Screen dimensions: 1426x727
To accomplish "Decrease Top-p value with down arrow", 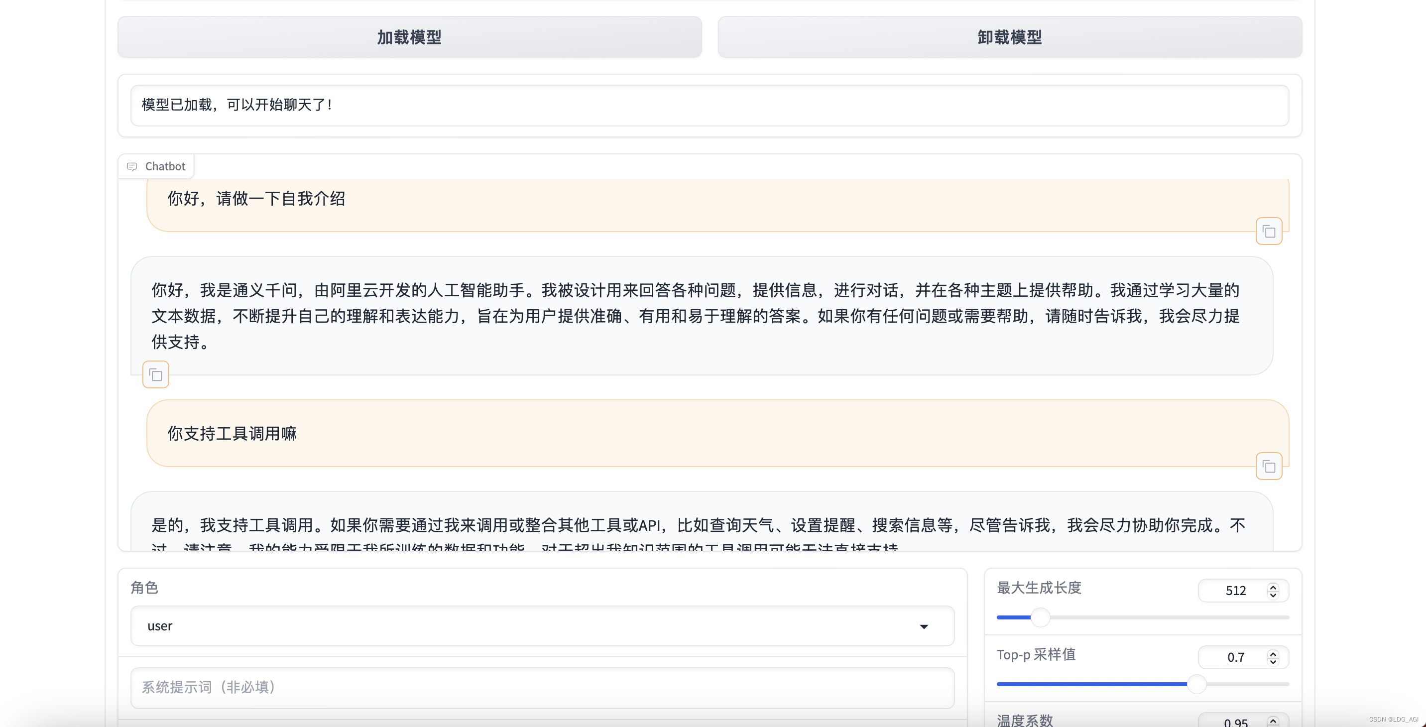I will (x=1273, y=662).
